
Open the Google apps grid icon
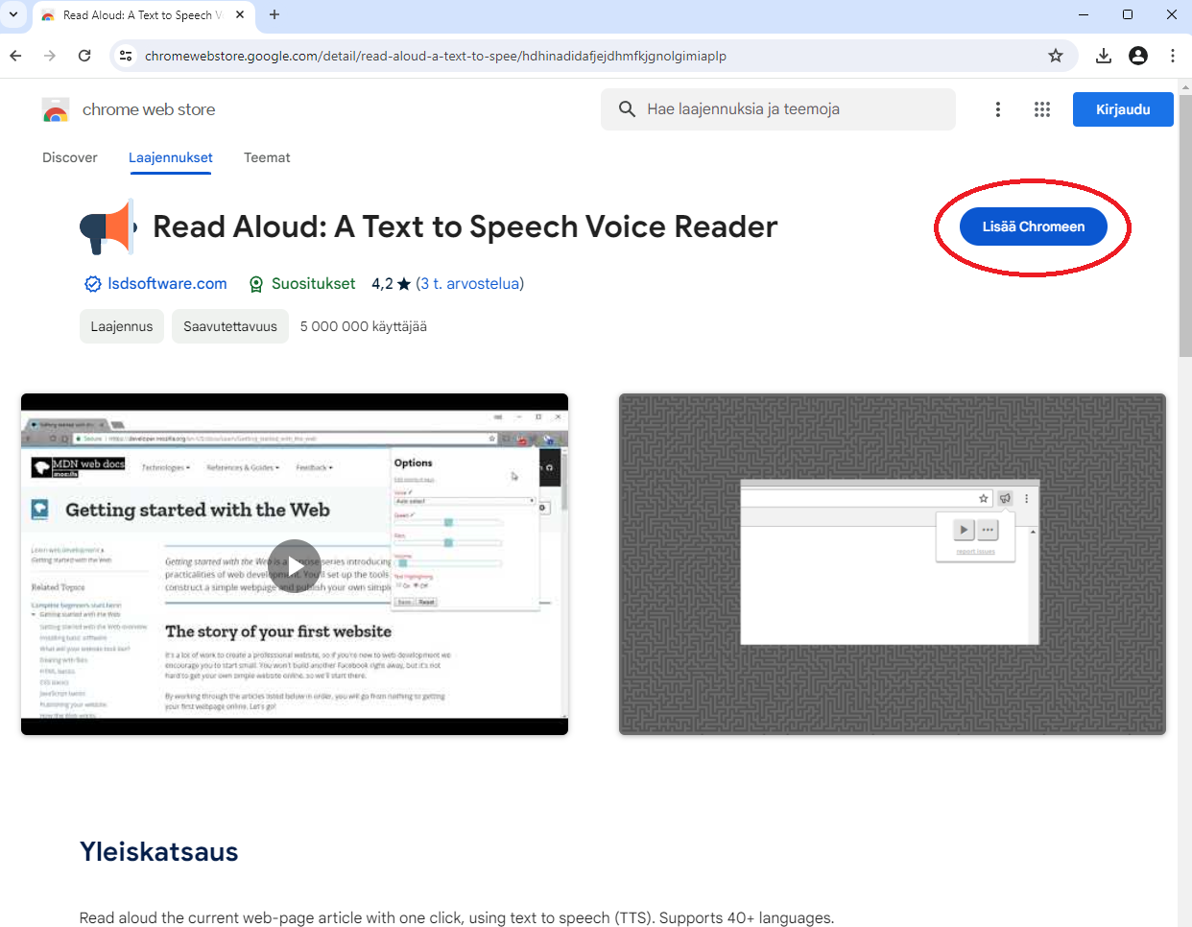click(x=1041, y=109)
